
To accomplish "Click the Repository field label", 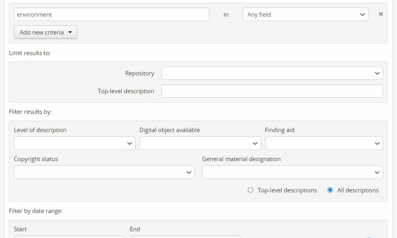I will tap(139, 73).
